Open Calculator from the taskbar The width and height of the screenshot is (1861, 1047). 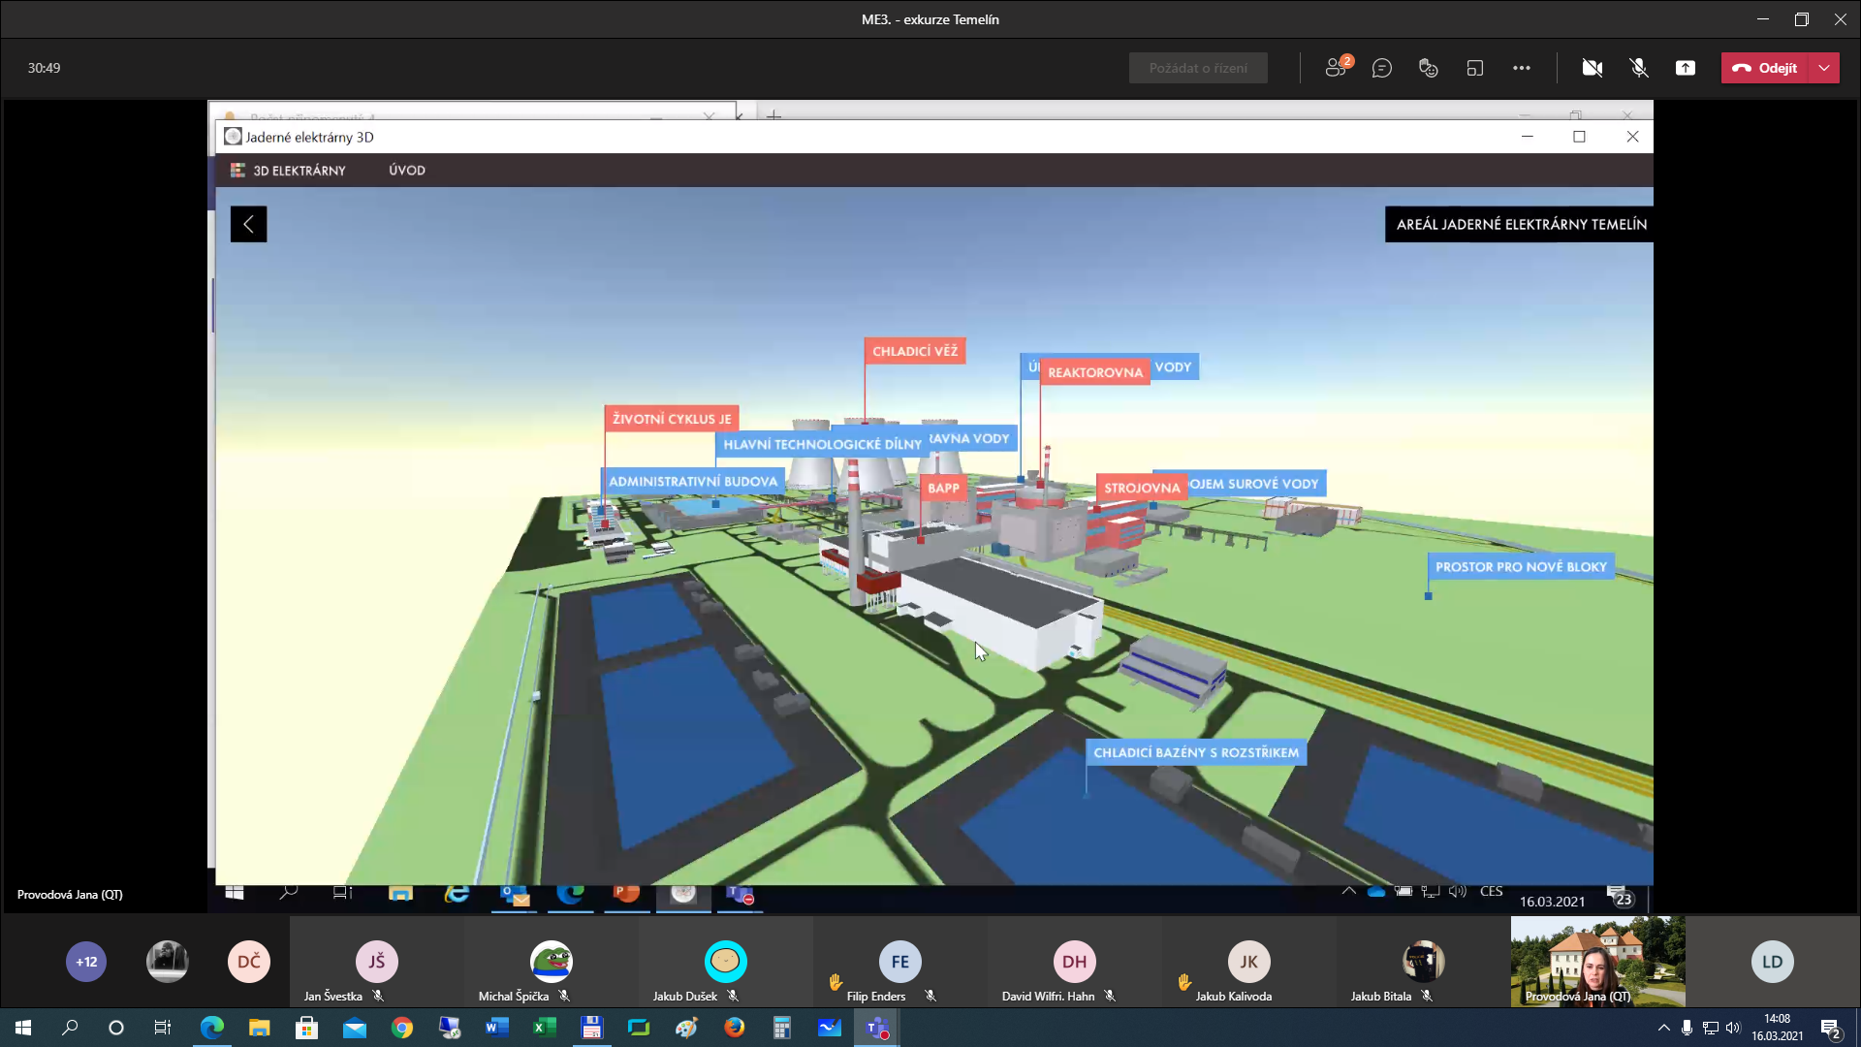tap(781, 1028)
